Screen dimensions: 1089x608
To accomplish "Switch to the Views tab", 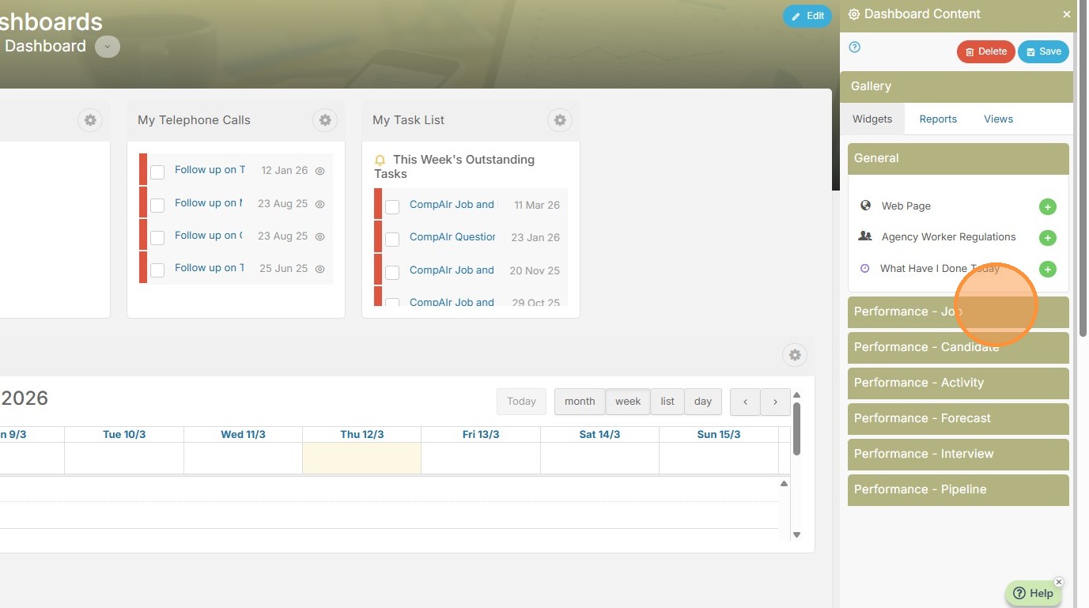I will (998, 119).
